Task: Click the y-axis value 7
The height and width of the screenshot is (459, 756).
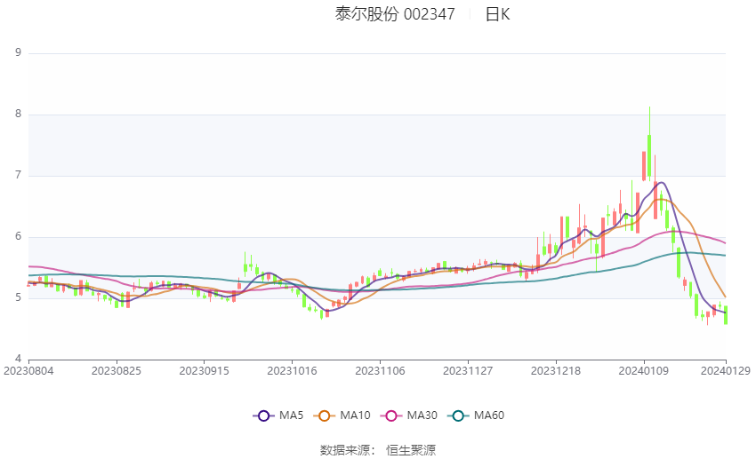Action: click(19, 175)
